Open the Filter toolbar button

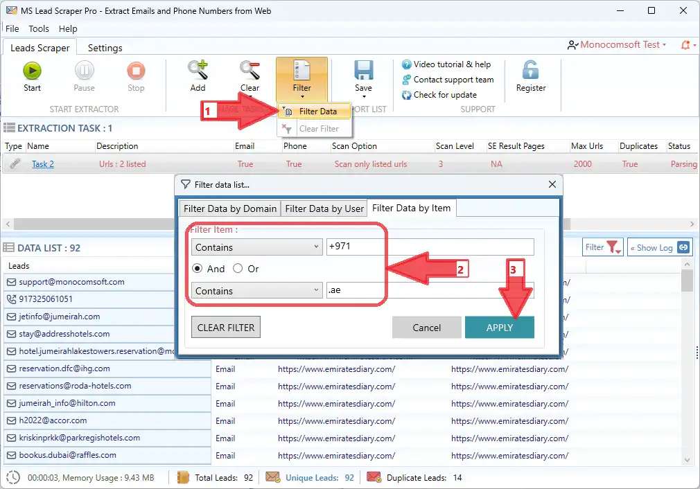[301, 78]
